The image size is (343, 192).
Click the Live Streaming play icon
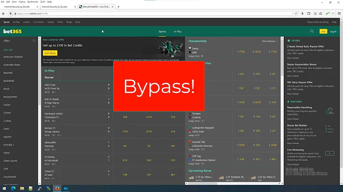pos(330,153)
